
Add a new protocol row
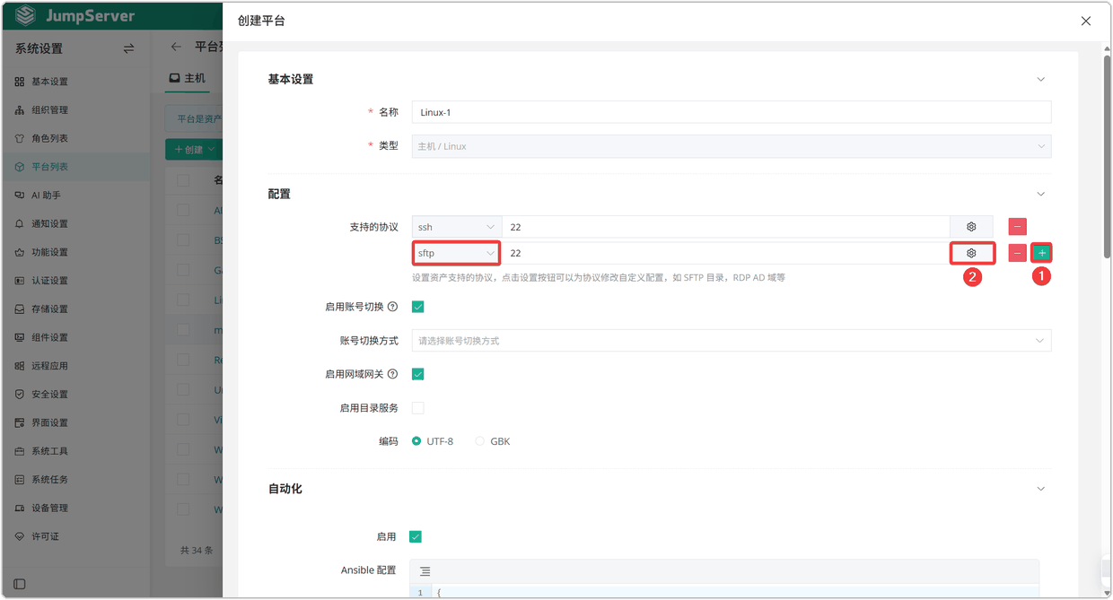pyautogui.click(x=1041, y=253)
